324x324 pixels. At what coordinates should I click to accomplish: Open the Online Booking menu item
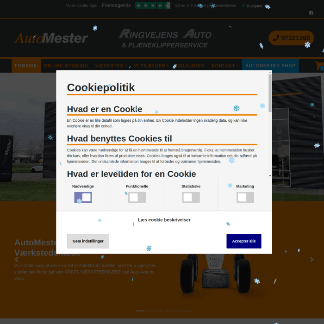pyautogui.click(x=66, y=66)
